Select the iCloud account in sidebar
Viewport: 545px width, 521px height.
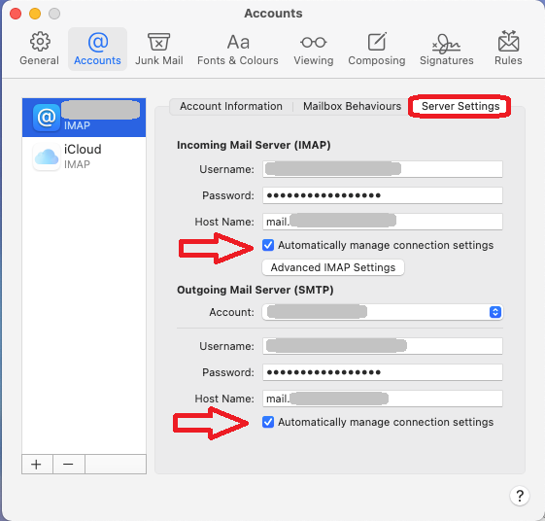(x=85, y=156)
